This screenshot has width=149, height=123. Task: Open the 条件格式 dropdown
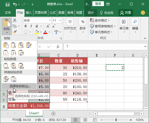coord(100,20)
